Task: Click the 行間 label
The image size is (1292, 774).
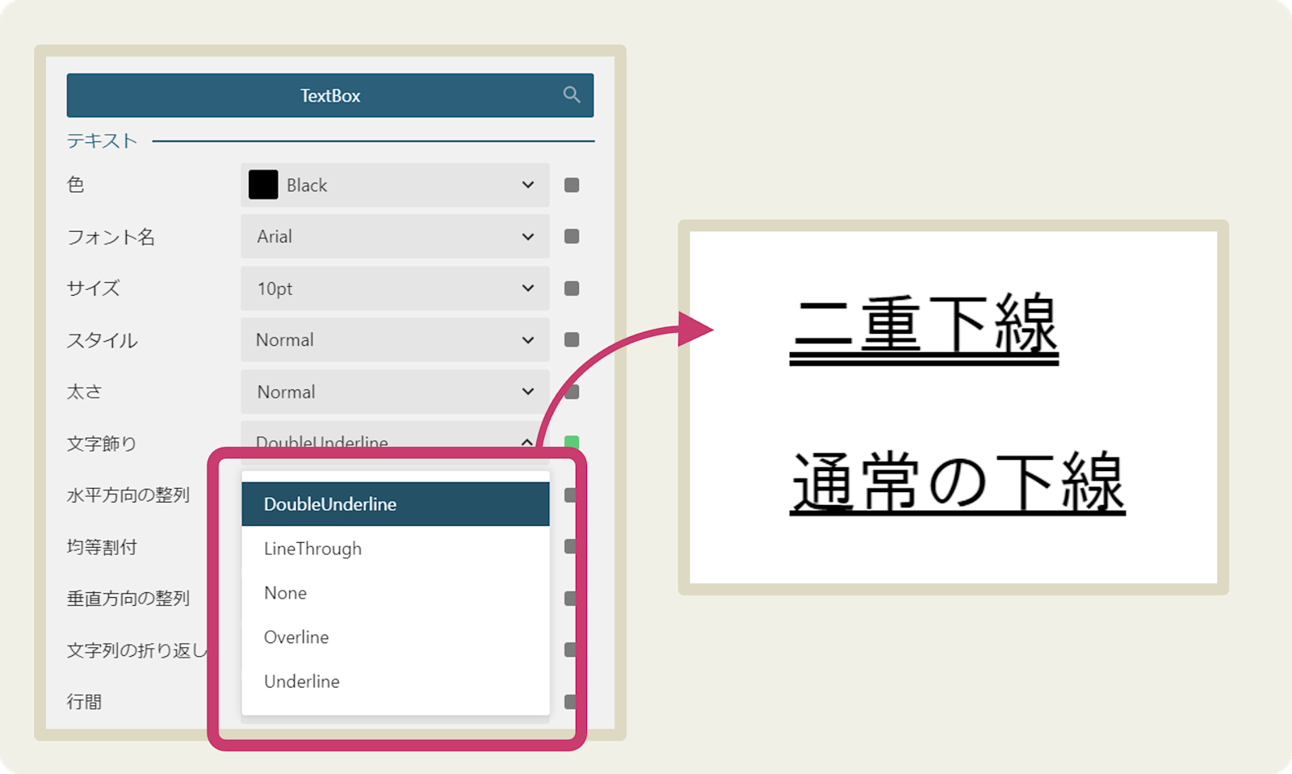Action: click(84, 702)
